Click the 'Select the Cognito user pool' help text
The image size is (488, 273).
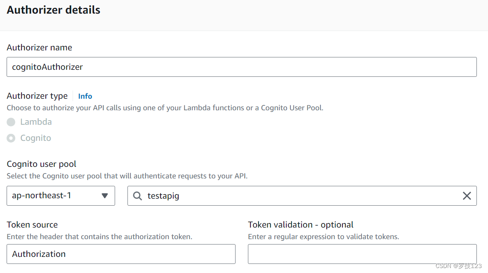coord(127,176)
